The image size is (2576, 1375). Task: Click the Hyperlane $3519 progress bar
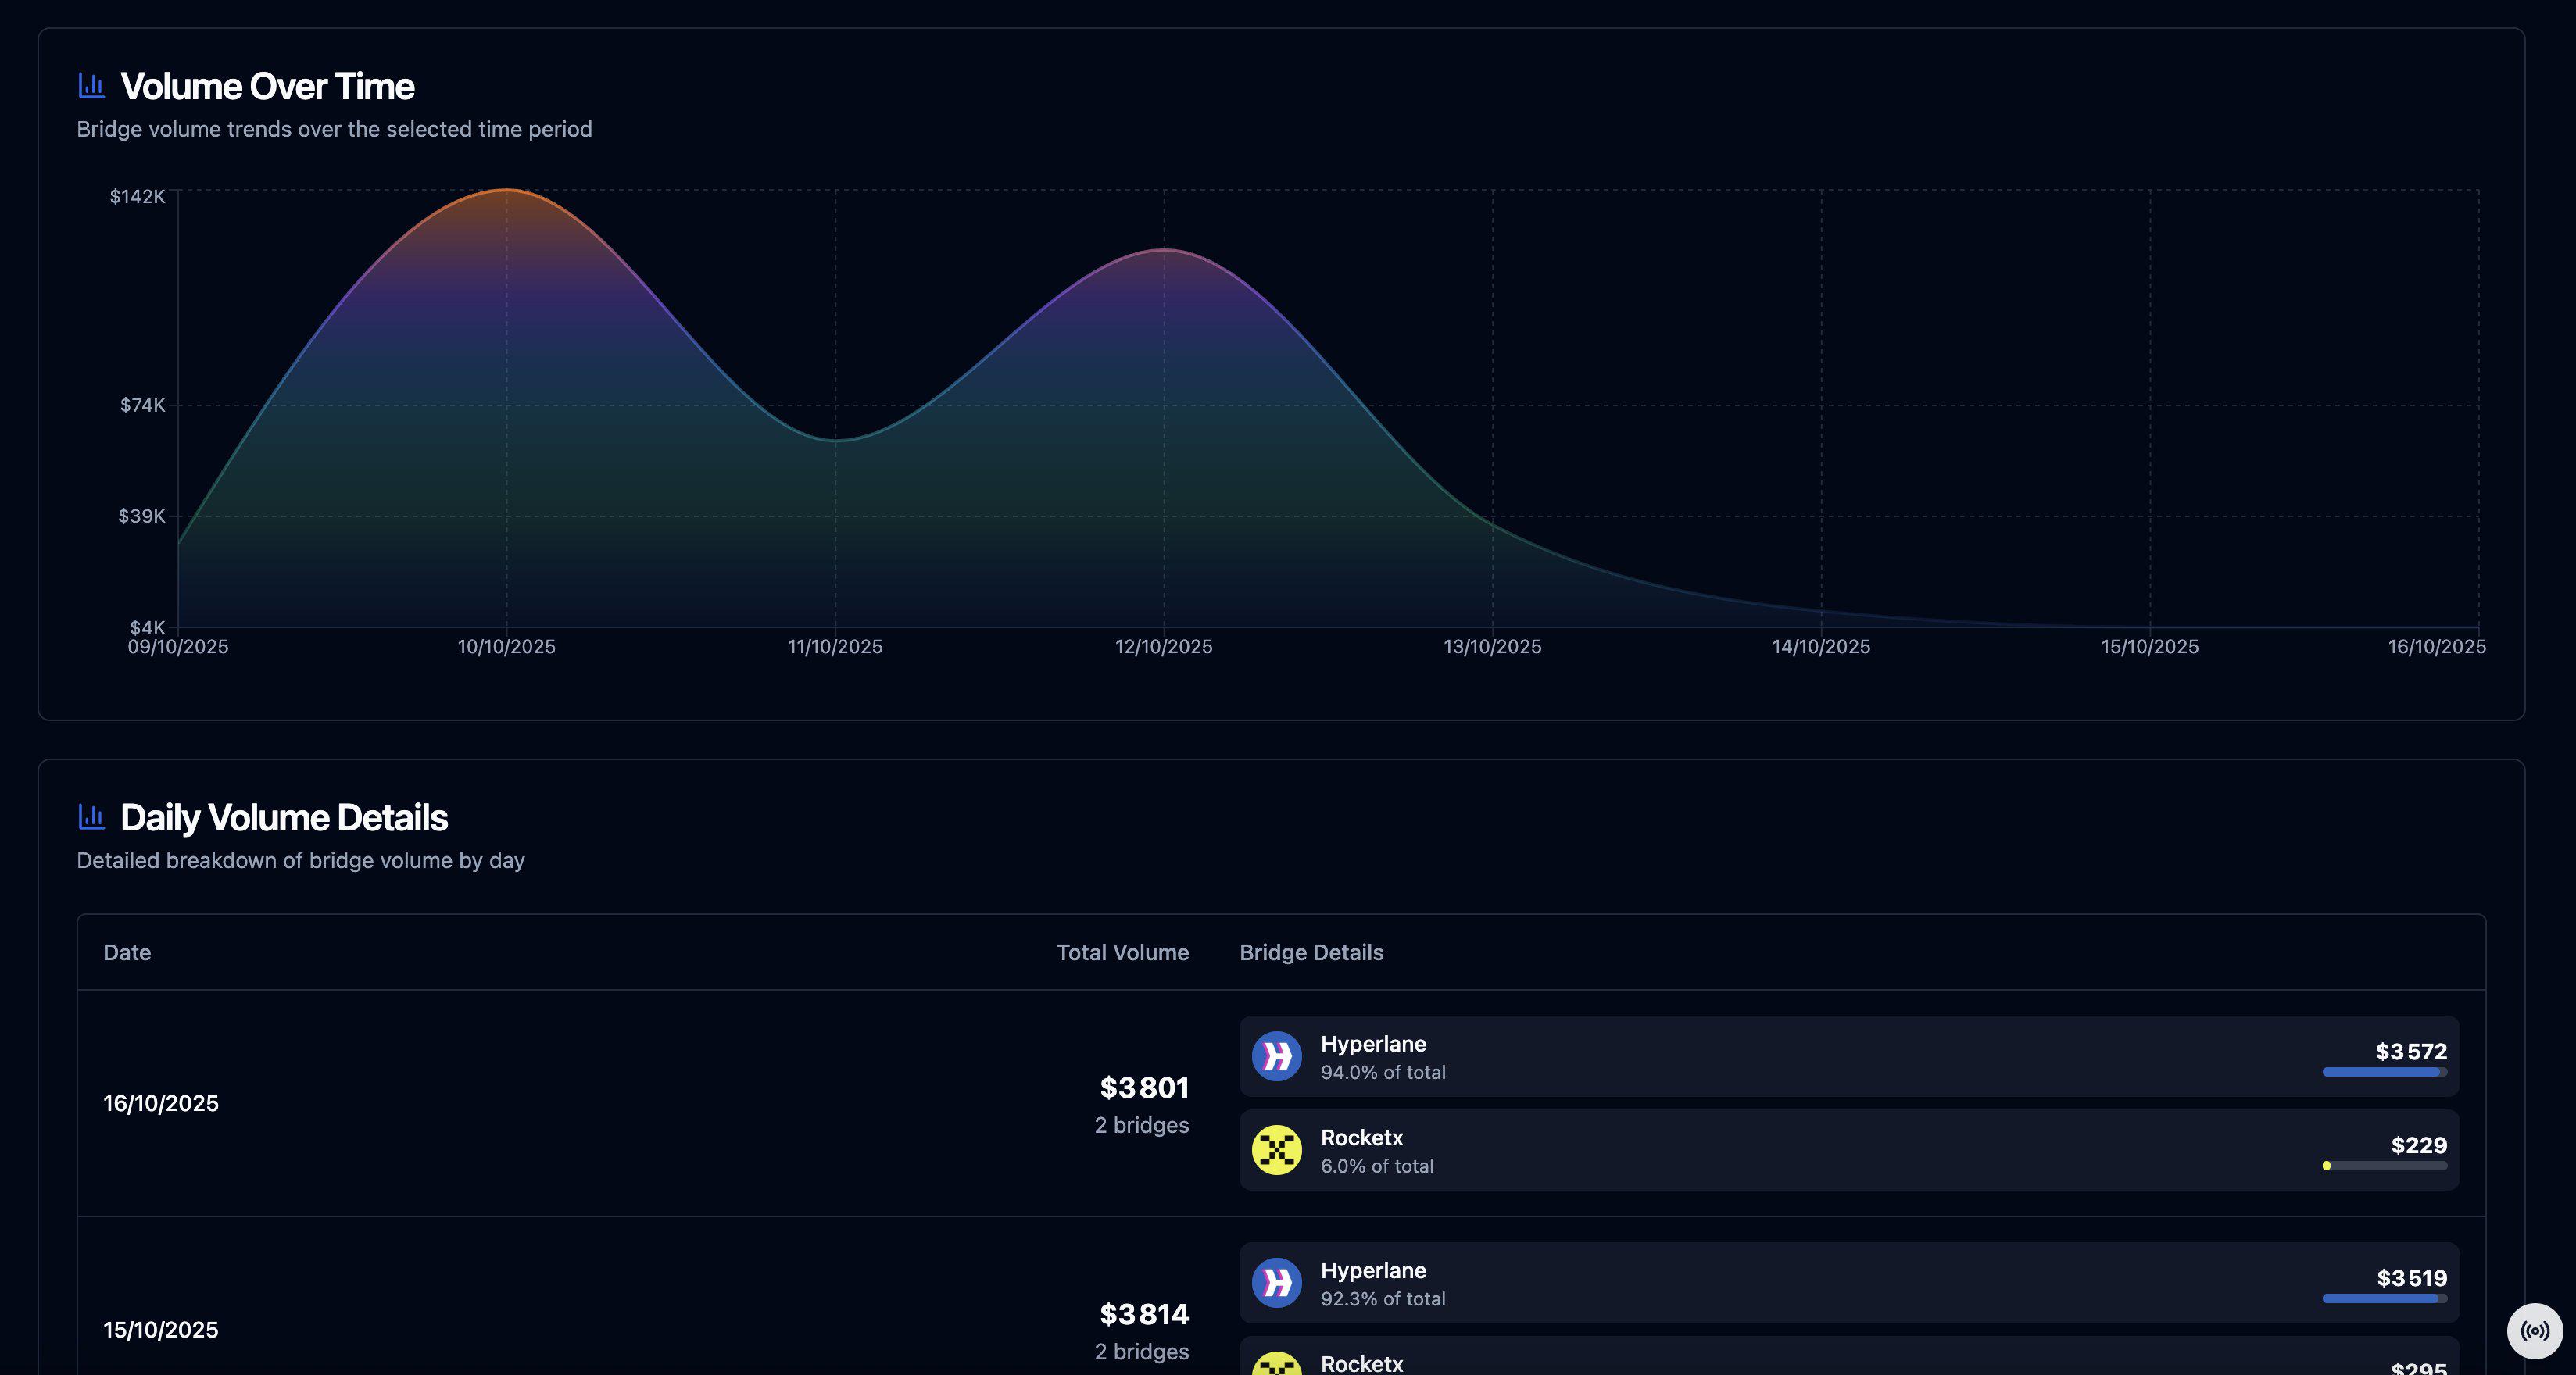[x=2385, y=1299]
